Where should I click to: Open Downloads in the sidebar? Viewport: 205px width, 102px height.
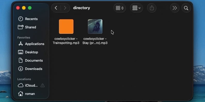coord(31,69)
